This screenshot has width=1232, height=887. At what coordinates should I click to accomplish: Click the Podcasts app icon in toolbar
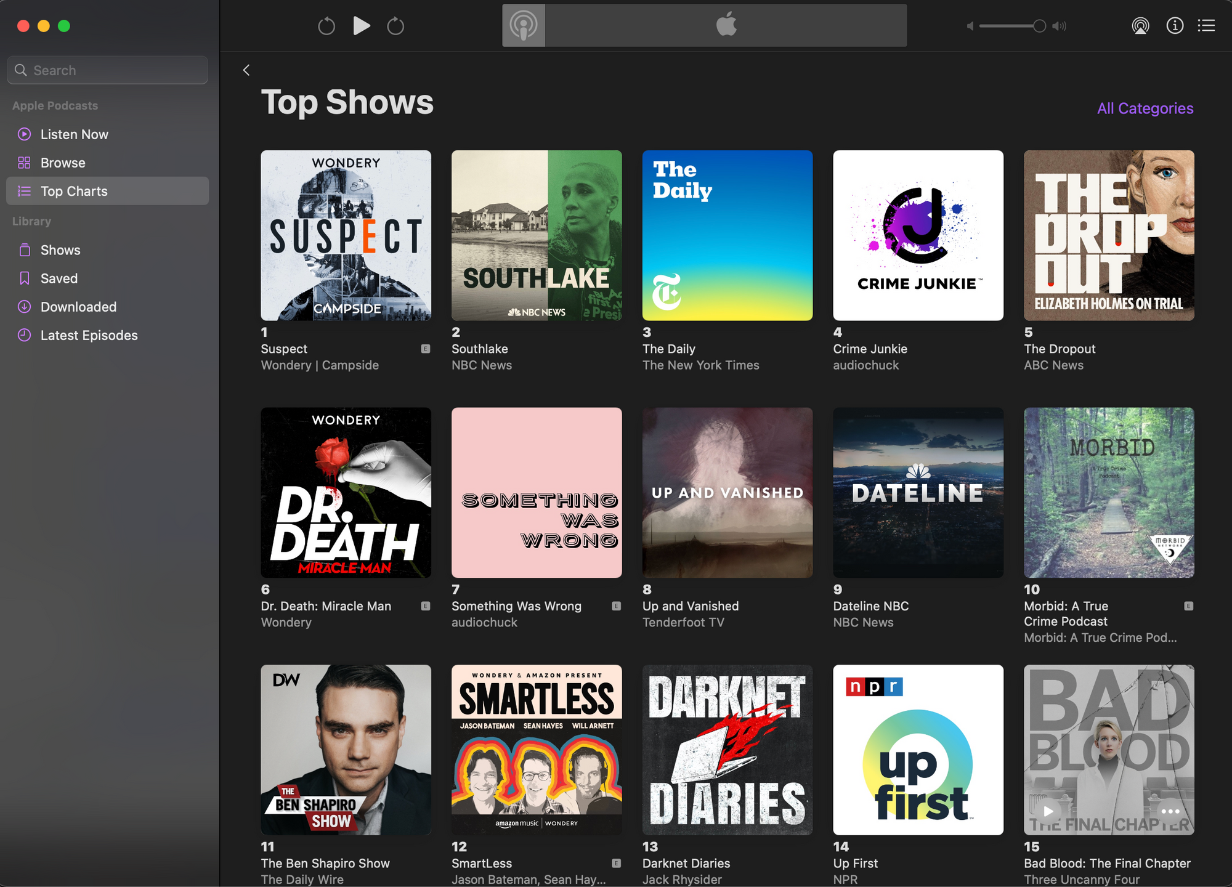click(525, 25)
